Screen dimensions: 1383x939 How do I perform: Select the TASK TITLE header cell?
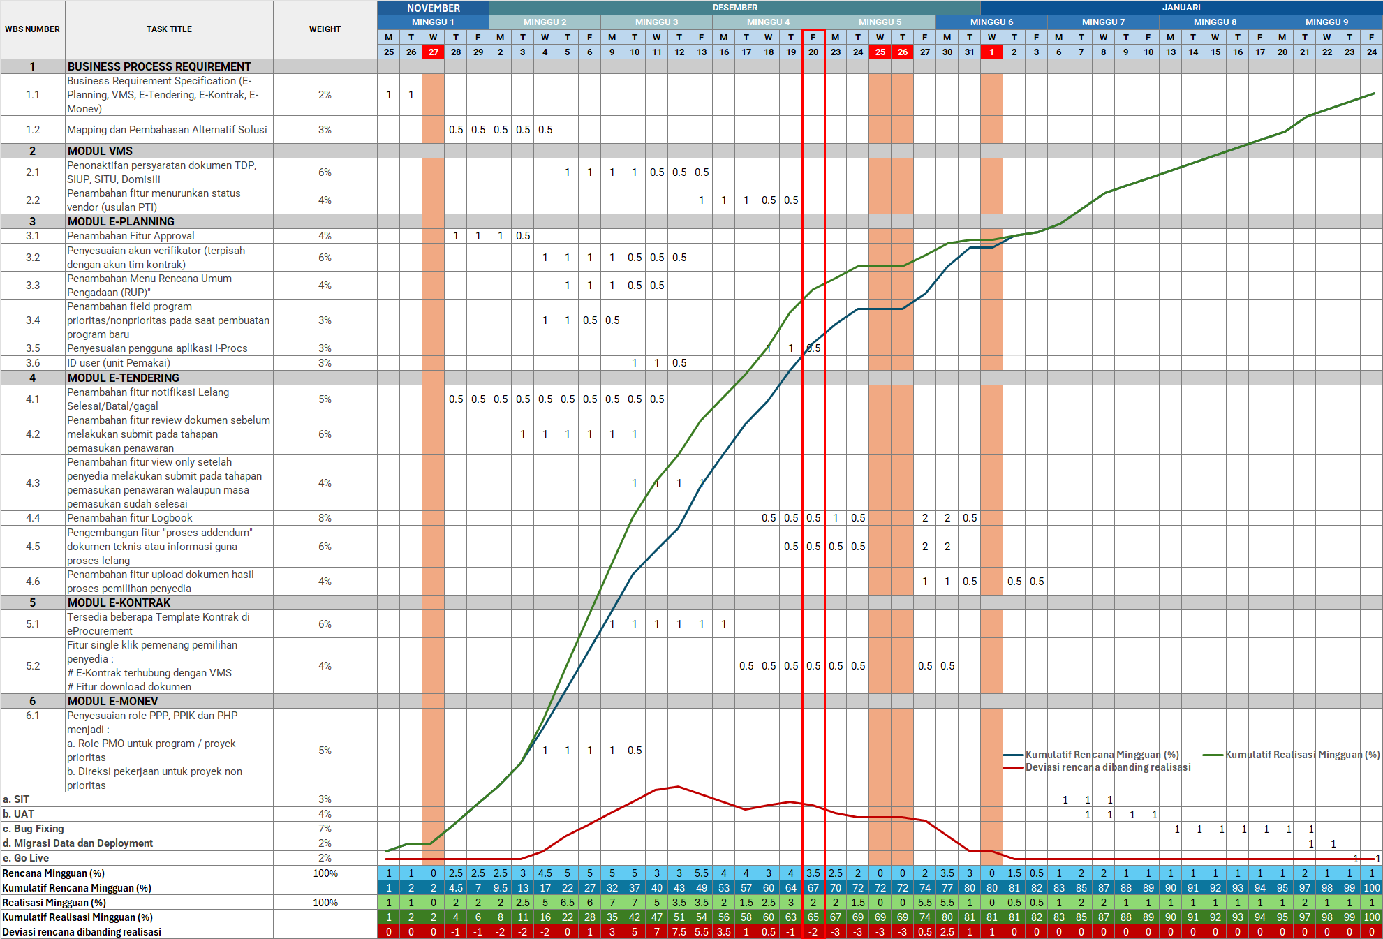point(169,29)
